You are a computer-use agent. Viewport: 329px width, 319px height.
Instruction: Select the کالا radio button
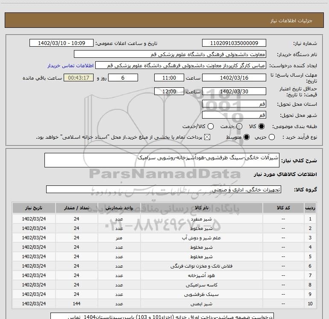(x=261, y=126)
